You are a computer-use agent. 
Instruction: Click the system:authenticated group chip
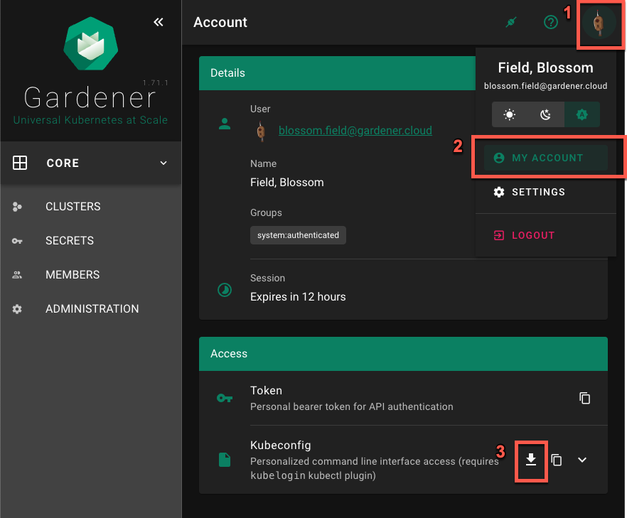click(x=298, y=235)
